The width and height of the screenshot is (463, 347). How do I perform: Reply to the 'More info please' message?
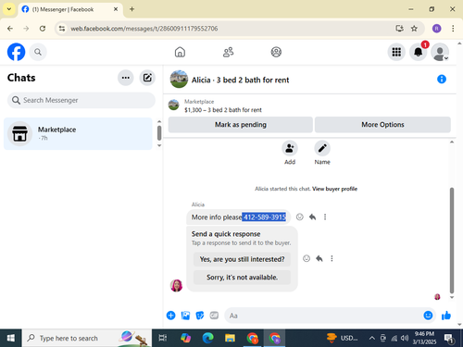pyautogui.click(x=312, y=217)
